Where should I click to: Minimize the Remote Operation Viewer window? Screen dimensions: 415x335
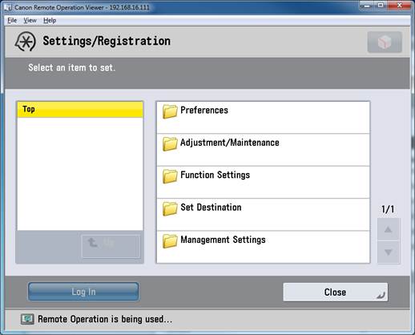pyautogui.click(x=367, y=6)
